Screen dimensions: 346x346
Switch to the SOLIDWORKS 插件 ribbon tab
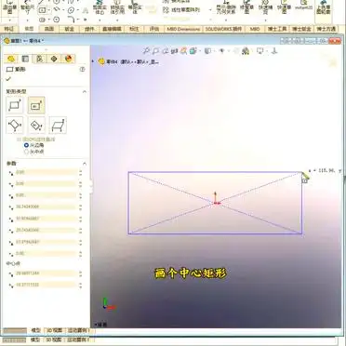click(x=223, y=29)
